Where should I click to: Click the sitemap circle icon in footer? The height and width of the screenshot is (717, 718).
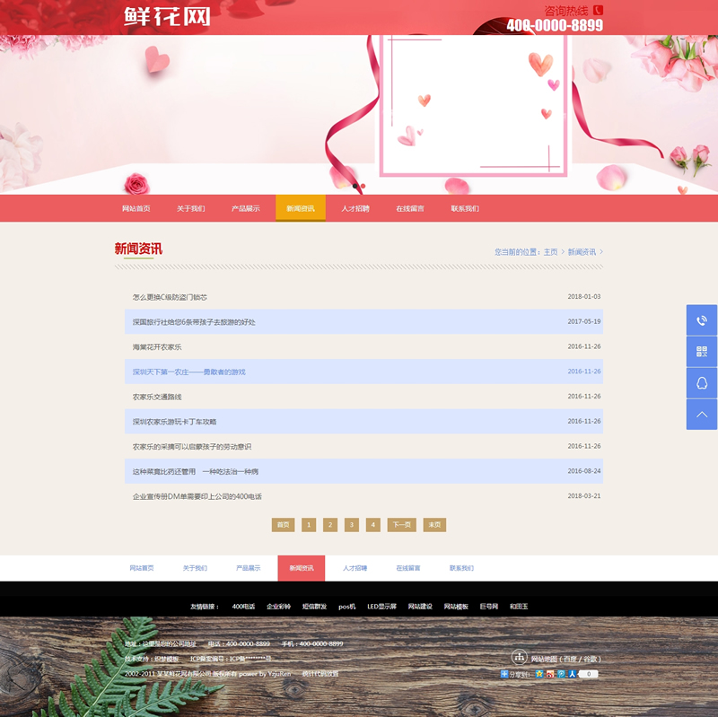519,658
